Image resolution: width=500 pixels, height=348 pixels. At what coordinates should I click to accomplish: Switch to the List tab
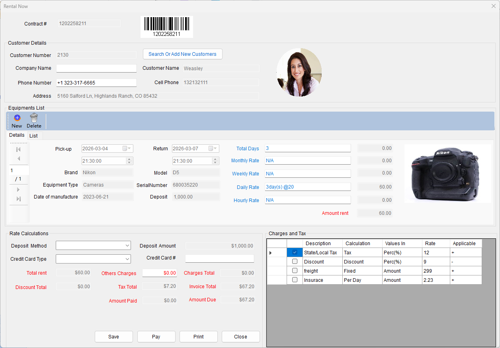click(x=34, y=136)
